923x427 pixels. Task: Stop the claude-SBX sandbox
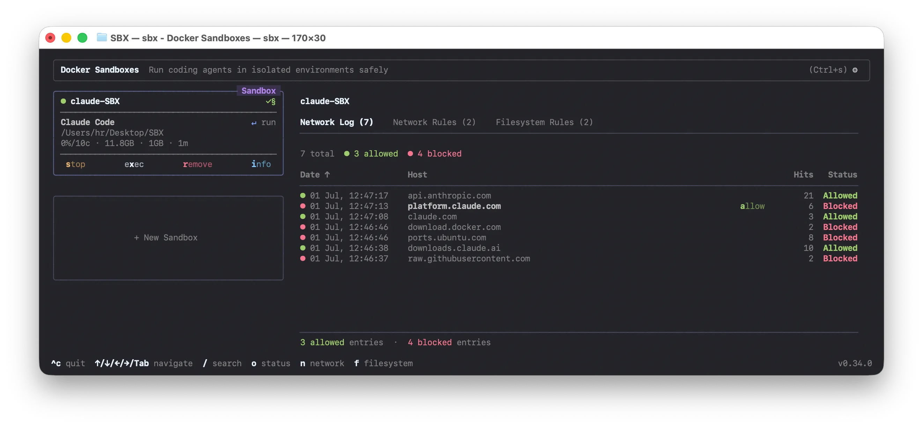pos(75,164)
